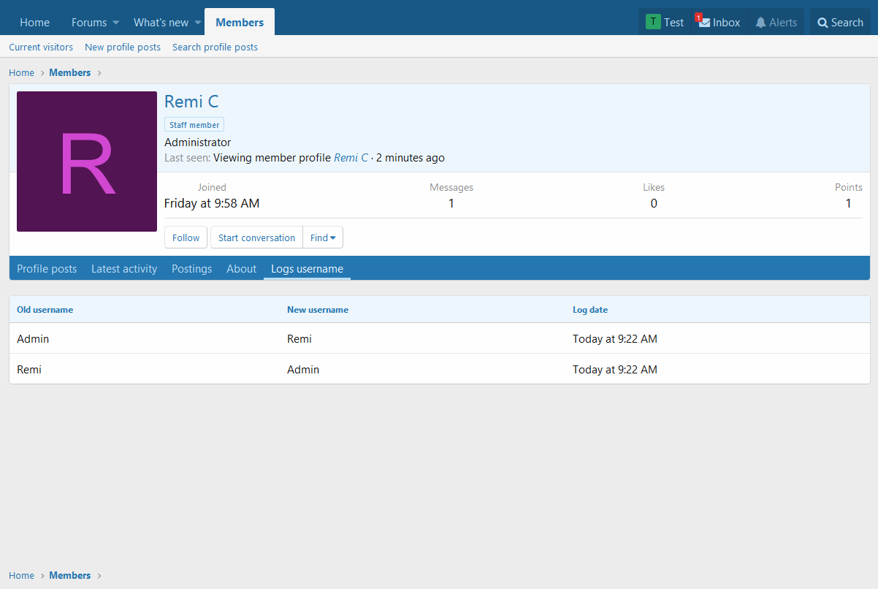
Task: Click the top Home breadcrumb link
Action: [21, 72]
